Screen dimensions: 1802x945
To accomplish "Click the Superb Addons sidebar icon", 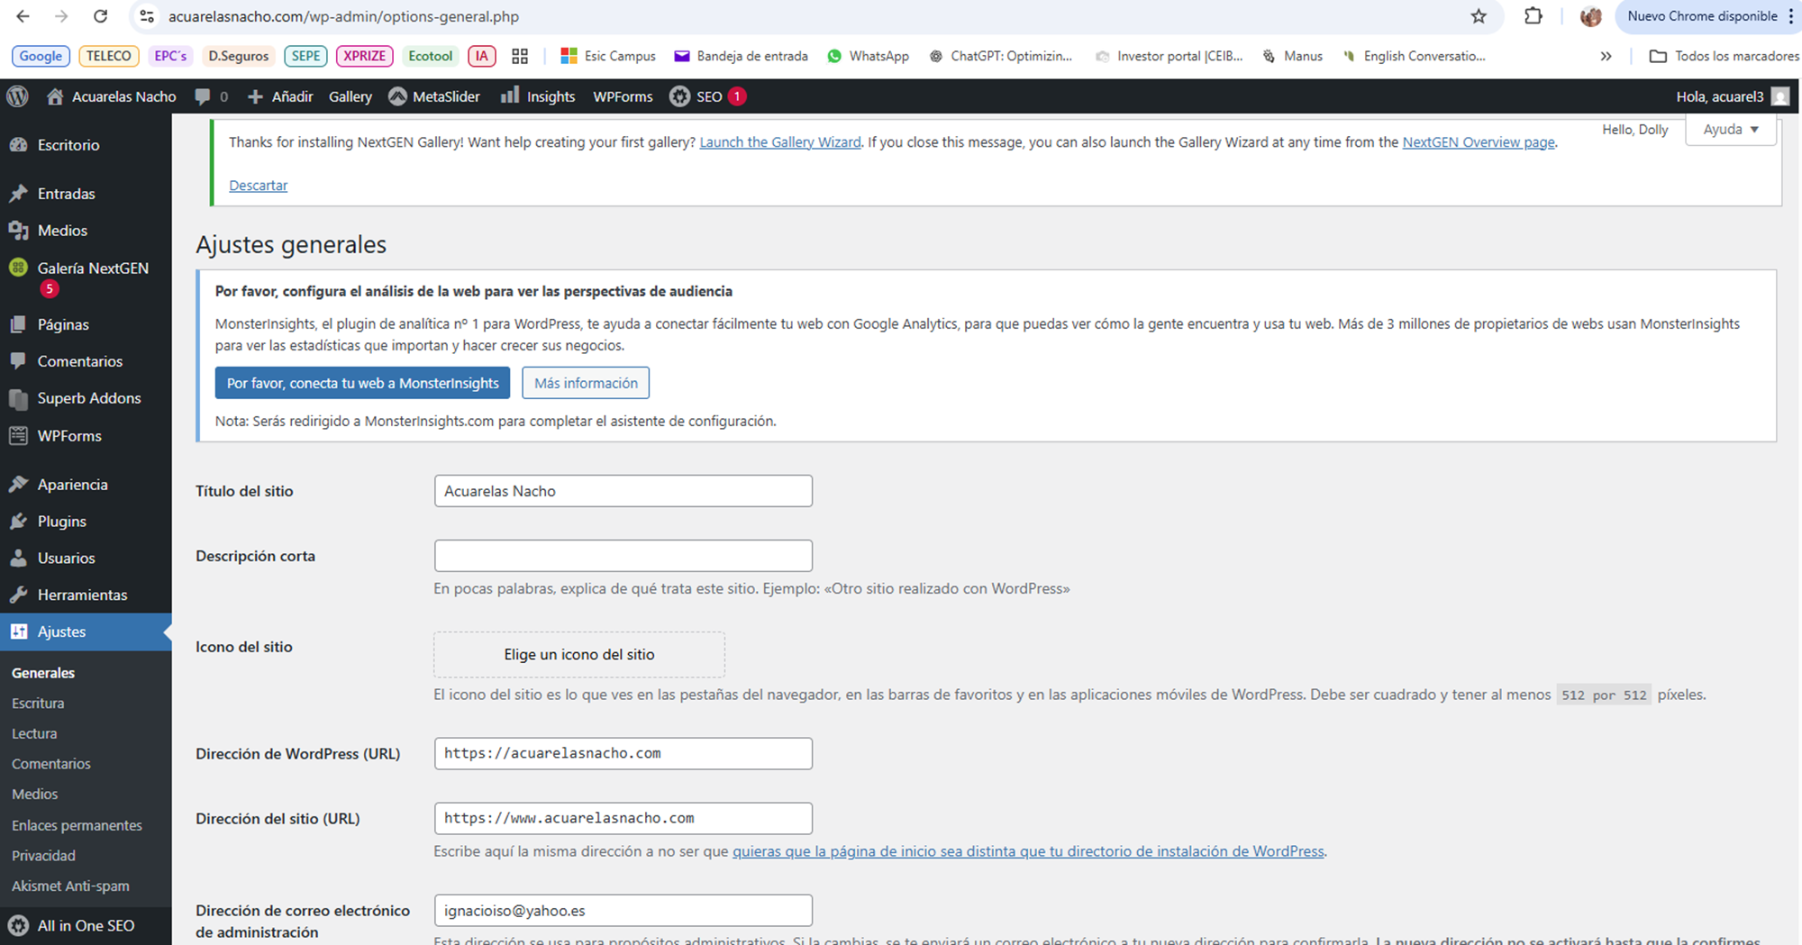I will (x=18, y=398).
